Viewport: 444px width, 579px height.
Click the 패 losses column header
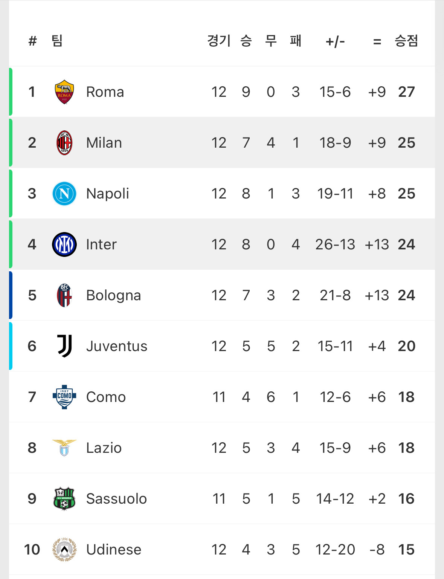296,41
